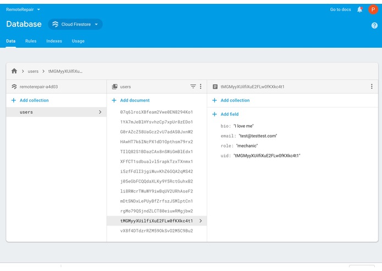This screenshot has height=271, width=382.
Task: Add collection in the root panel
Action: 34,100
